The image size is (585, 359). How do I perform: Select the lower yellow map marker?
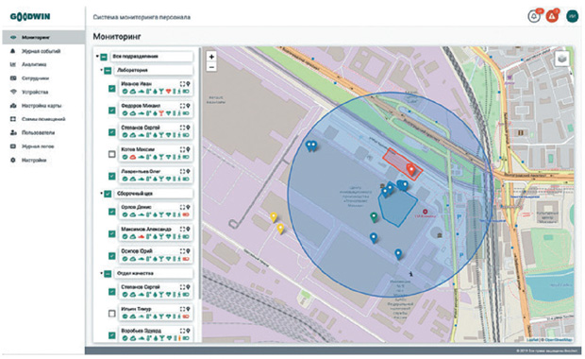(280, 229)
